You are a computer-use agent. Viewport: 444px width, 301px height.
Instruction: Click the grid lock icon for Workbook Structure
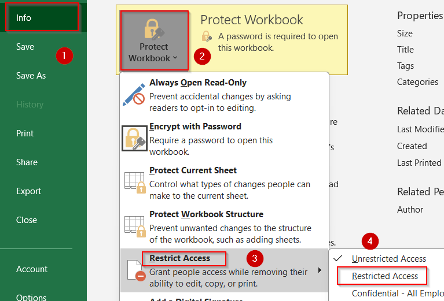135,226
